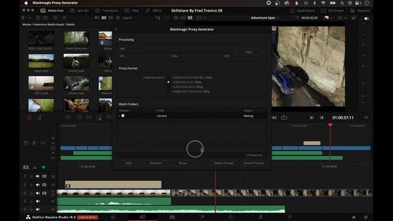Image resolution: width=393 pixels, height=221 pixels.
Task: Click the Home project manager icon
Action: (354, 217)
